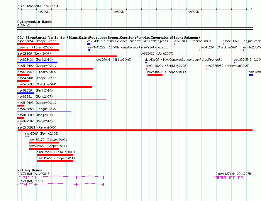The image size is (261, 201).
Task: Click the 10900k ruler tick label
Action: pyautogui.click(x=194, y=12)
